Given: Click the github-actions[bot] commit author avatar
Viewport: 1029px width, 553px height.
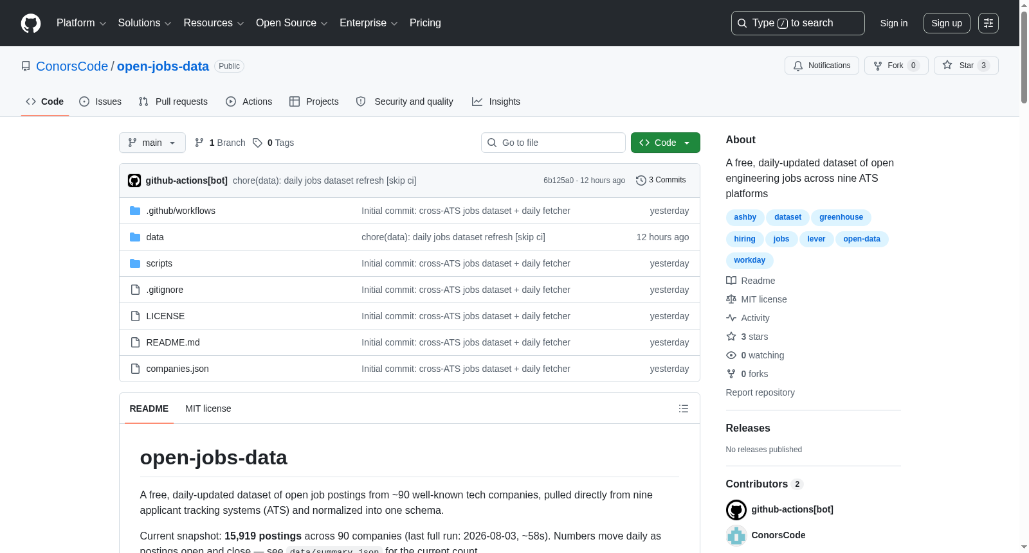Looking at the screenshot, I should [x=134, y=180].
